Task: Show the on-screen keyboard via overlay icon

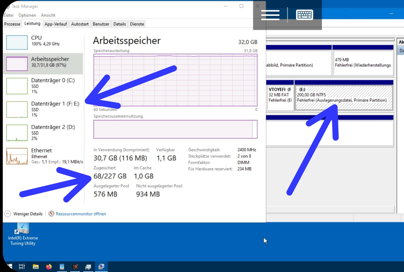Action: pos(305,15)
